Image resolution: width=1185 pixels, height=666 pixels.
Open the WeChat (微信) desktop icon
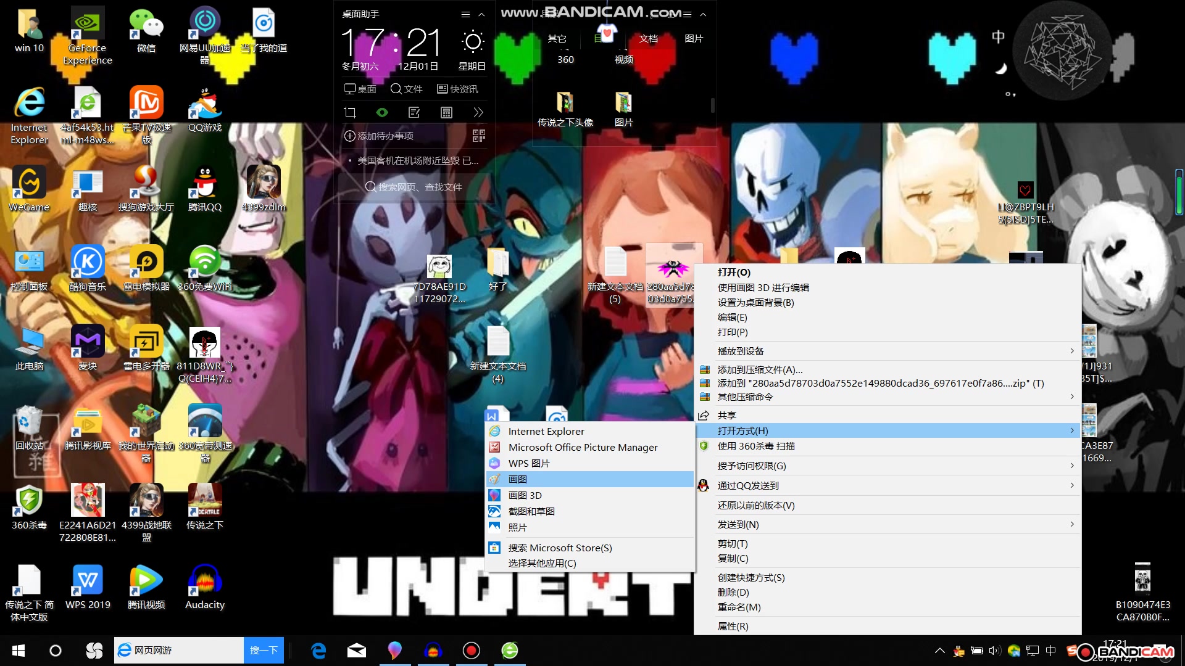pos(146,30)
